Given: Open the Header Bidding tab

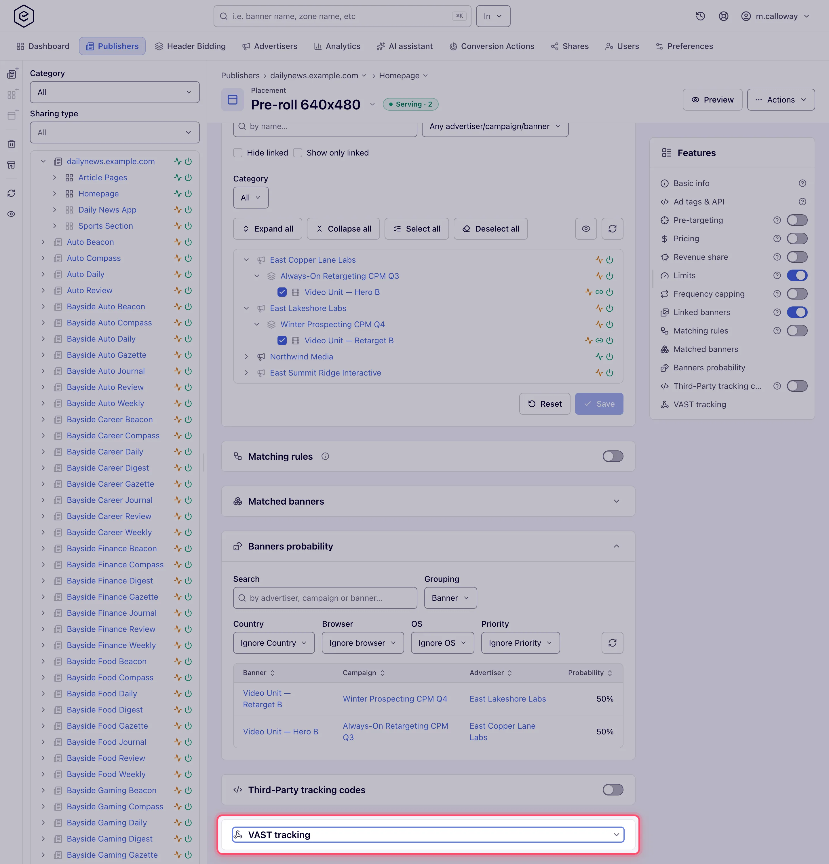Looking at the screenshot, I should [190, 46].
